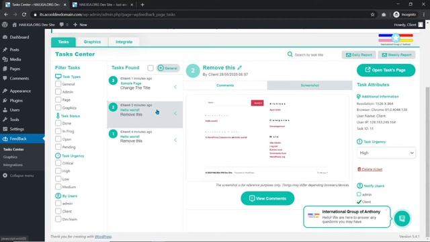Screen dimensions: 430x242
Task: Click the General button with plus icon
Action: tap(168, 68)
